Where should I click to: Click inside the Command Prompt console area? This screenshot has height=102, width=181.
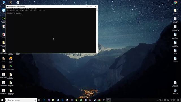(51, 30)
